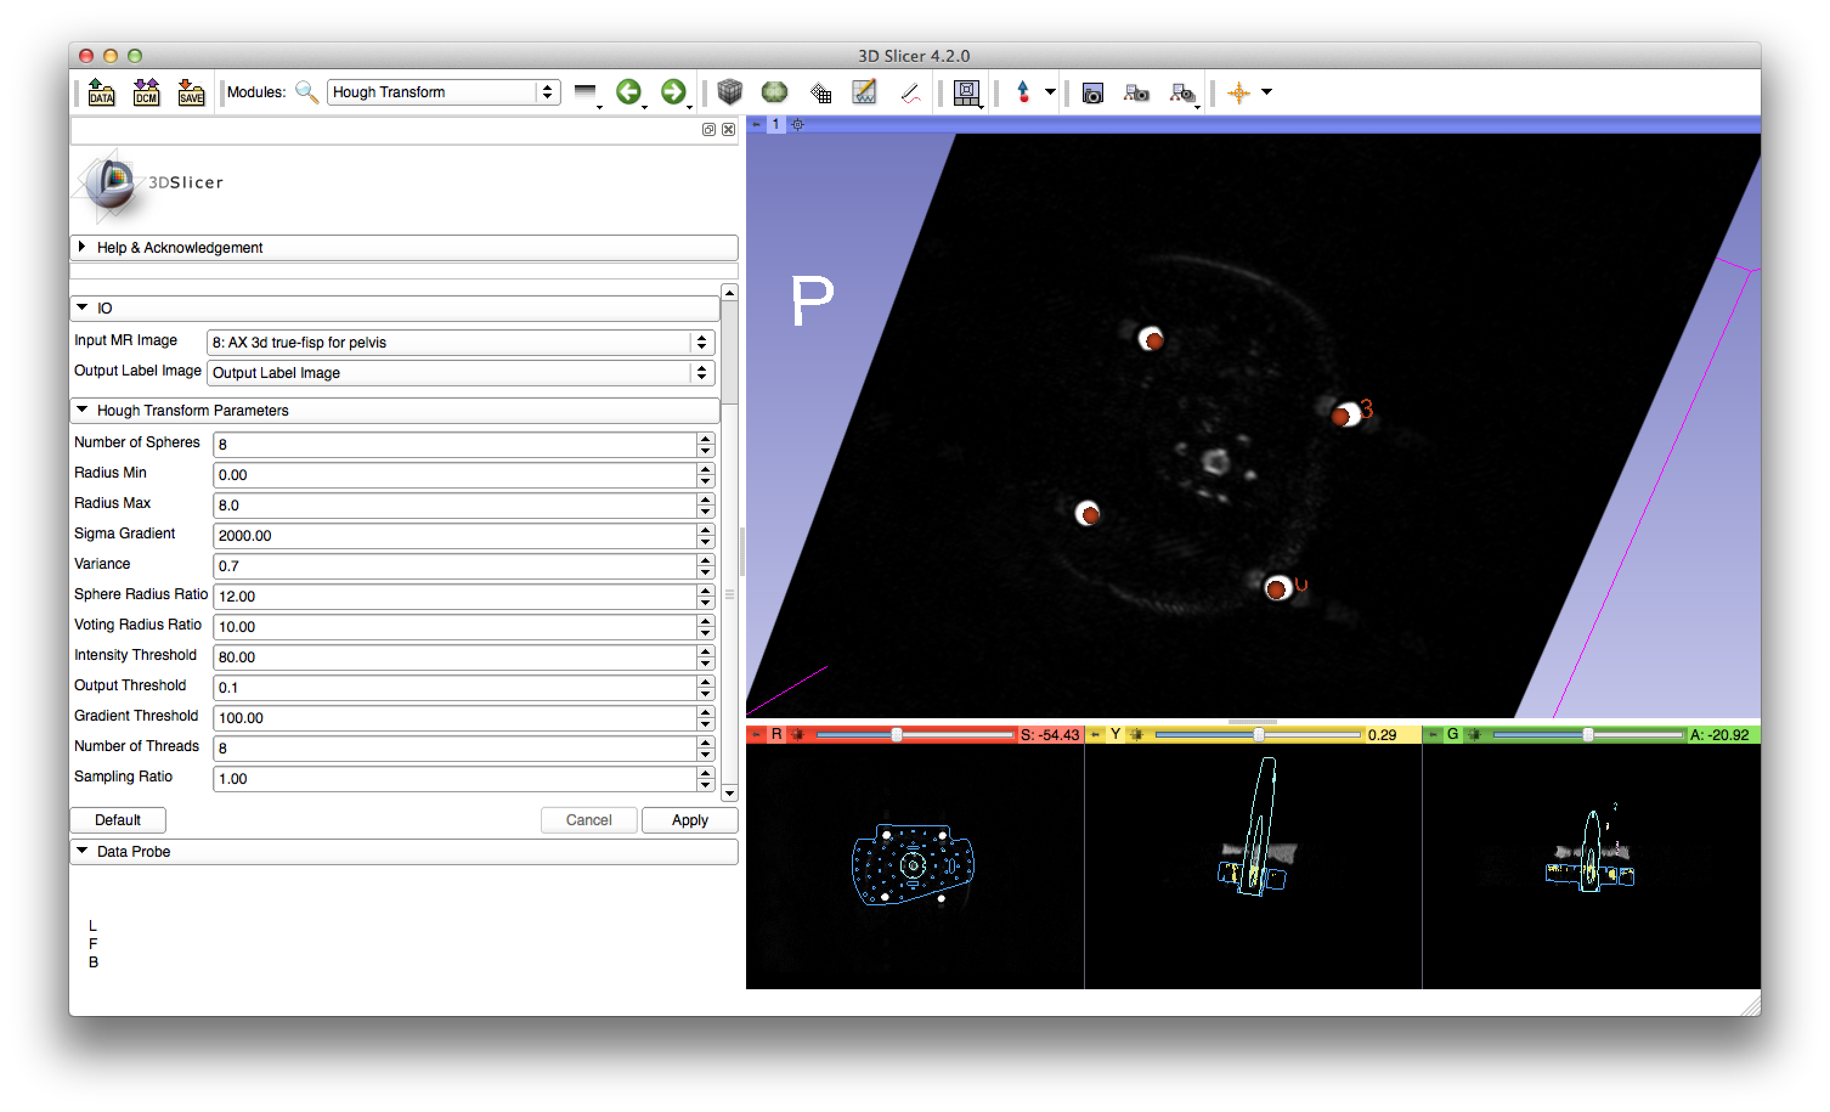Viewport: 1830px width, 1112px height.
Task: Click the module search magnifier icon
Action: click(x=306, y=92)
